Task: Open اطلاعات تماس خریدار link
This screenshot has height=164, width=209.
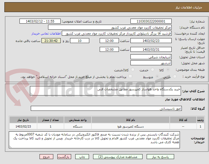Action: click(46, 33)
